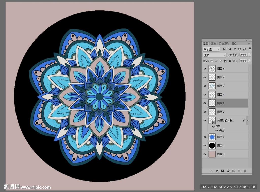This screenshot has height=192, width=260.
Task: Open the 类型 filter type dropdown
Action: 211,49
